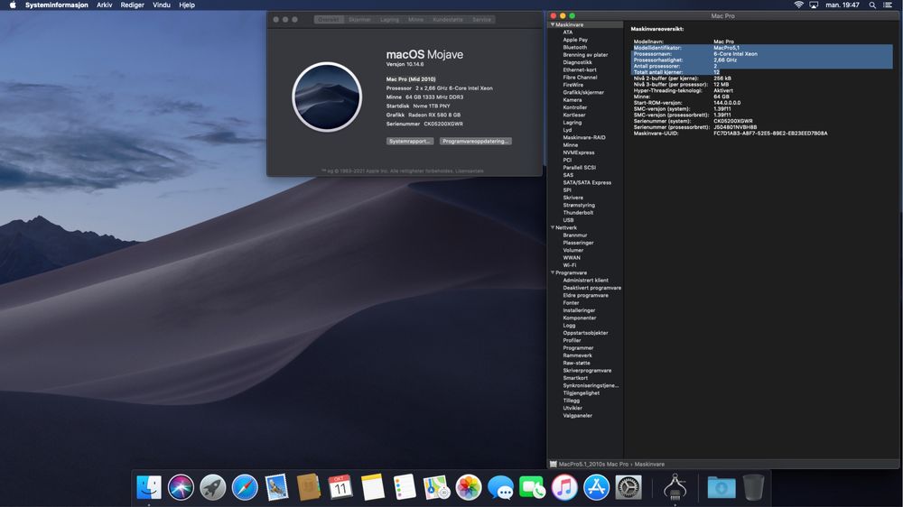Viewport: 903px width, 507px height.
Task: Collapse the Nettverk tree section
Action: pos(553,227)
